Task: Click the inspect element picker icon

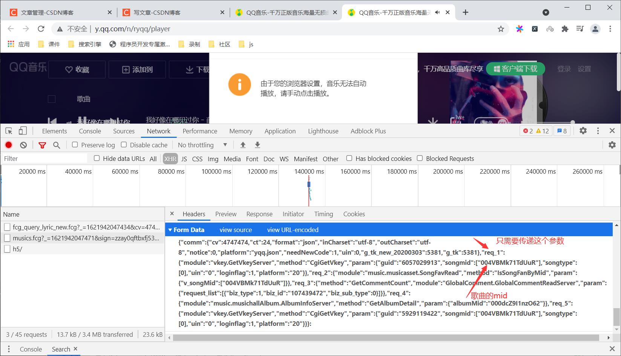Action: point(9,131)
